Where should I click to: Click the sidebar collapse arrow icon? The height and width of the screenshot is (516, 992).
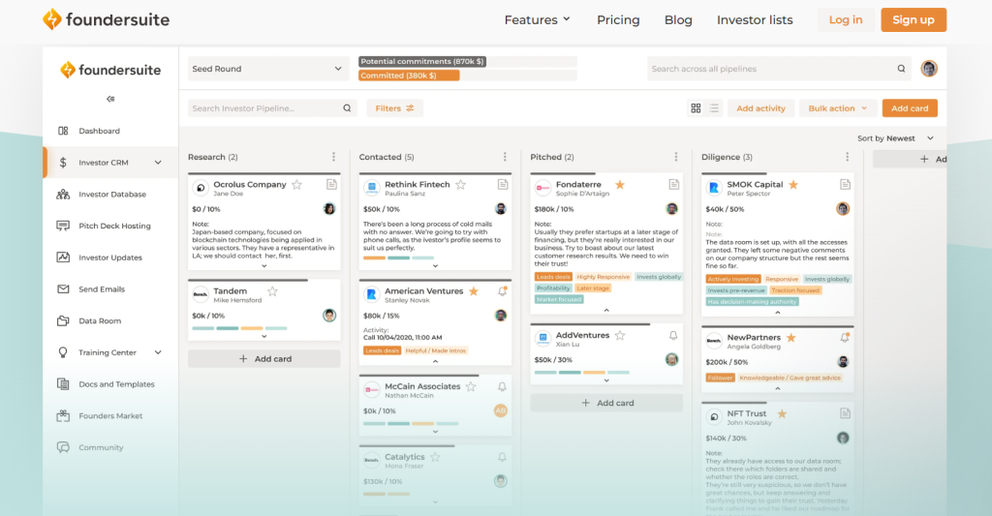[110, 99]
